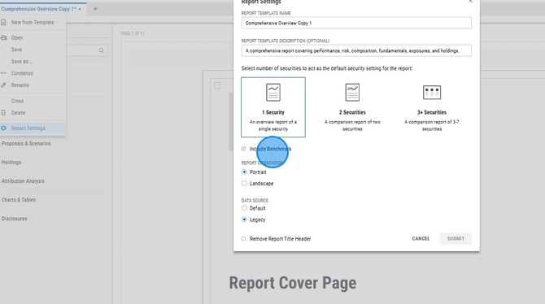Click the New from Template page icon
This screenshot has width=545, height=304.
[x=3, y=22]
